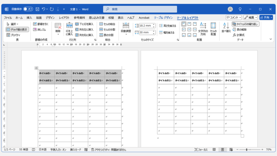Expand 行と列 dialog launcher

tap(95, 40)
